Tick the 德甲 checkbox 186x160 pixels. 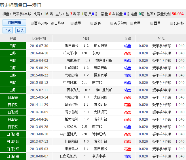72,23
